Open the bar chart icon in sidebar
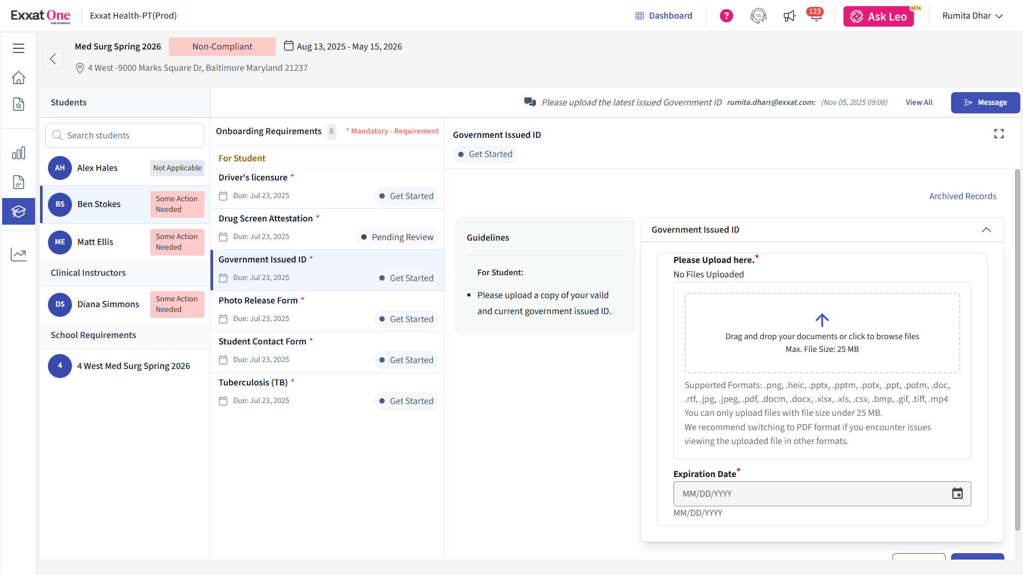The height and width of the screenshot is (575, 1023). click(19, 153)
